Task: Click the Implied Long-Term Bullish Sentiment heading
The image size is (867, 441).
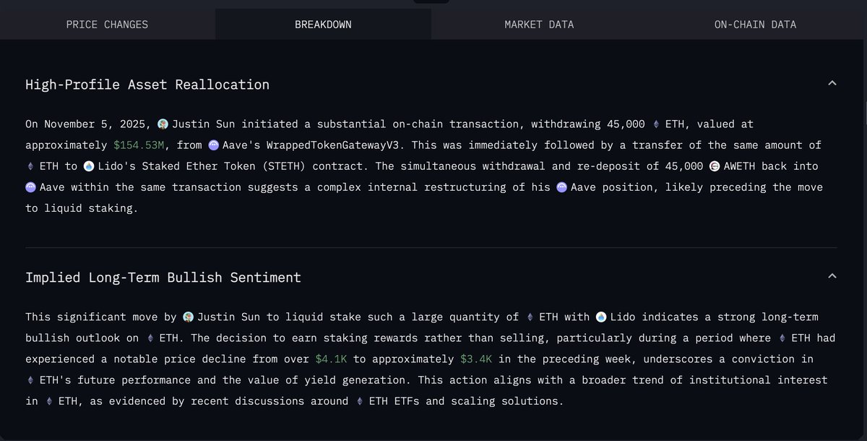Action: tap(163, 277)
